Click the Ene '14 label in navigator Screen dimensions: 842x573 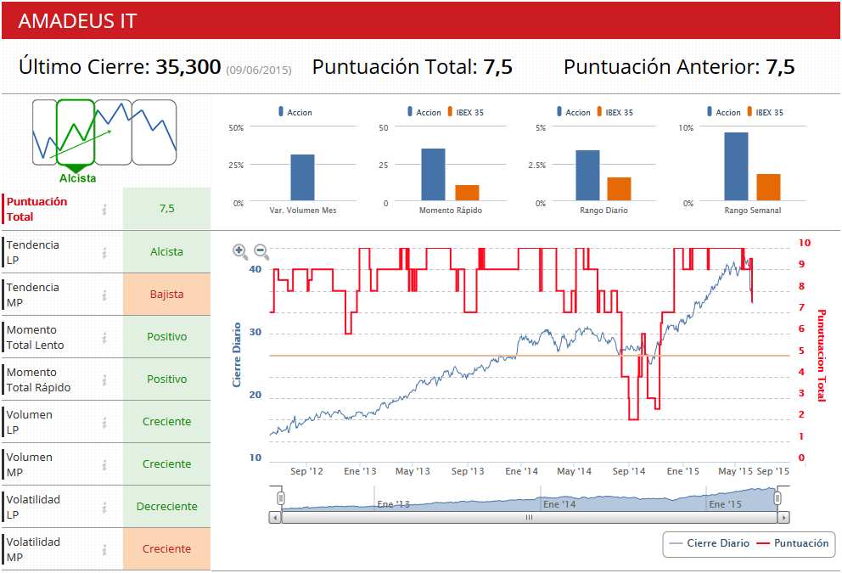tap(559, 504)
